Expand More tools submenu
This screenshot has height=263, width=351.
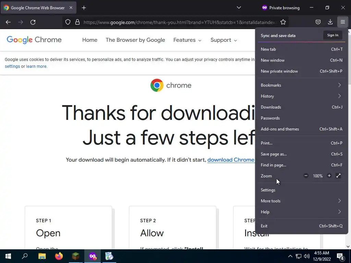pos(302,201)
